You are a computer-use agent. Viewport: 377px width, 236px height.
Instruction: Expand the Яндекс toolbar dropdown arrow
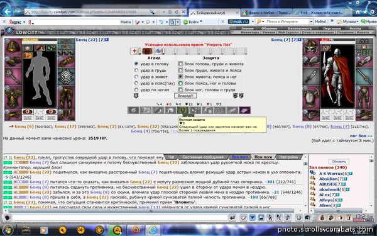click(25, 22)
